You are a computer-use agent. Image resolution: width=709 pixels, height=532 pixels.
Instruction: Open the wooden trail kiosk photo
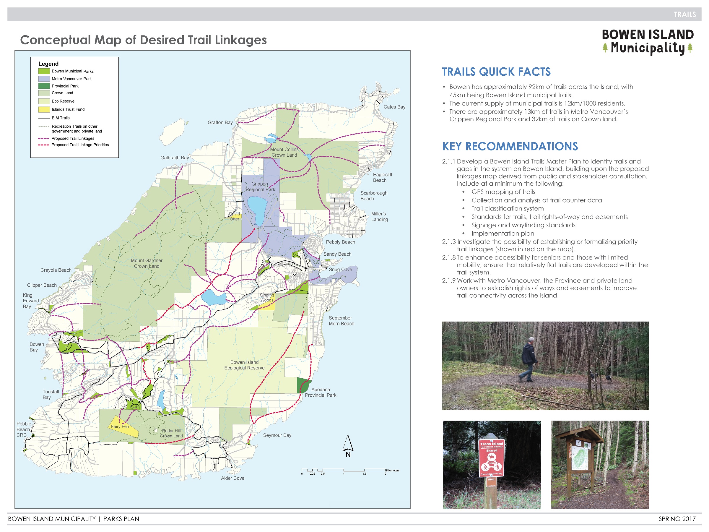point(600,465)
